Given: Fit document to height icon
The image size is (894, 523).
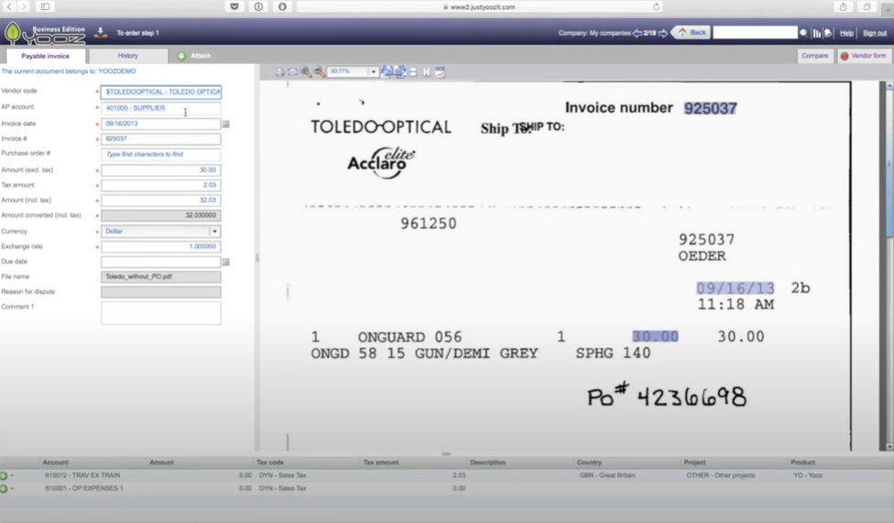Looking at the screenshot, I should pyautogui.click(x=427, y=71).
